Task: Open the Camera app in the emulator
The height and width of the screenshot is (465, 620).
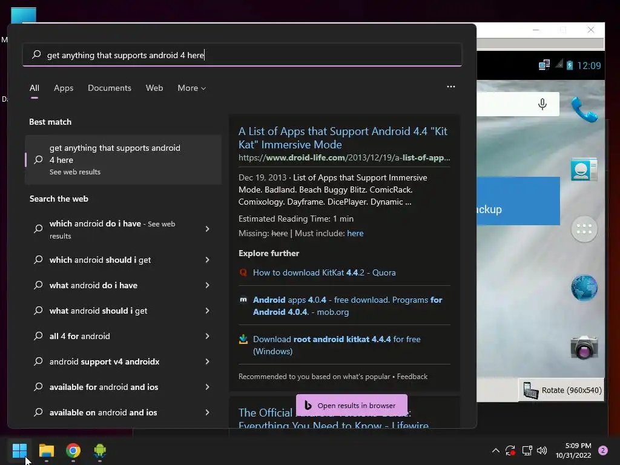Action: 584,347
